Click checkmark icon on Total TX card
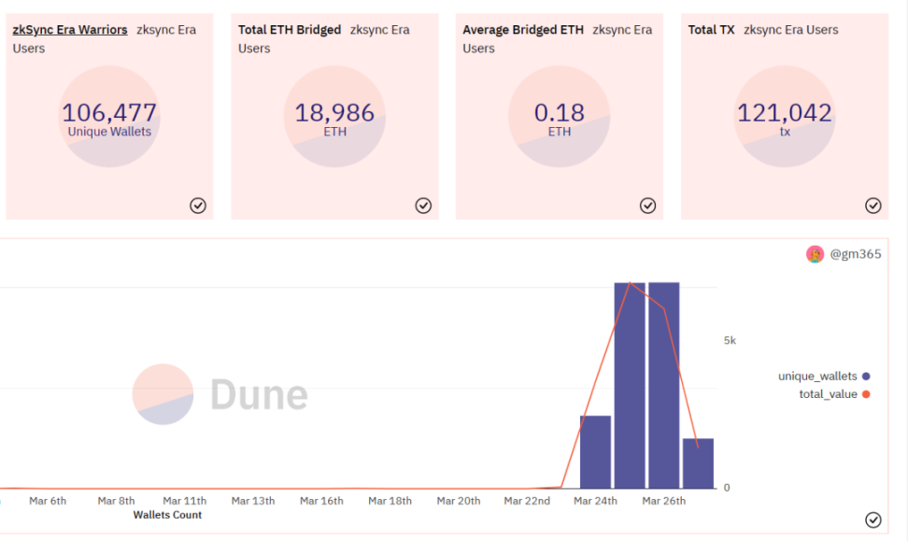Viewport: 908px width, 541px height. click(x=873, y=206)
